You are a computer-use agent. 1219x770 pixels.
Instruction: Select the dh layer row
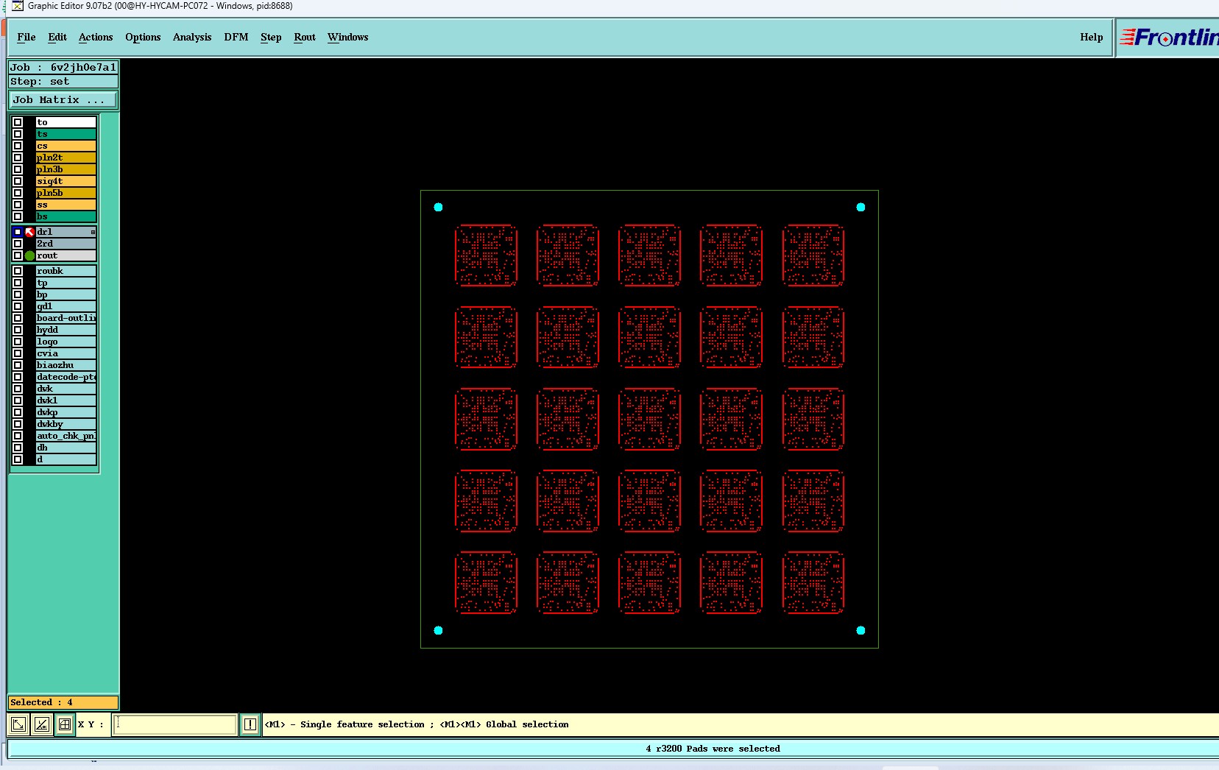point(66,448)
